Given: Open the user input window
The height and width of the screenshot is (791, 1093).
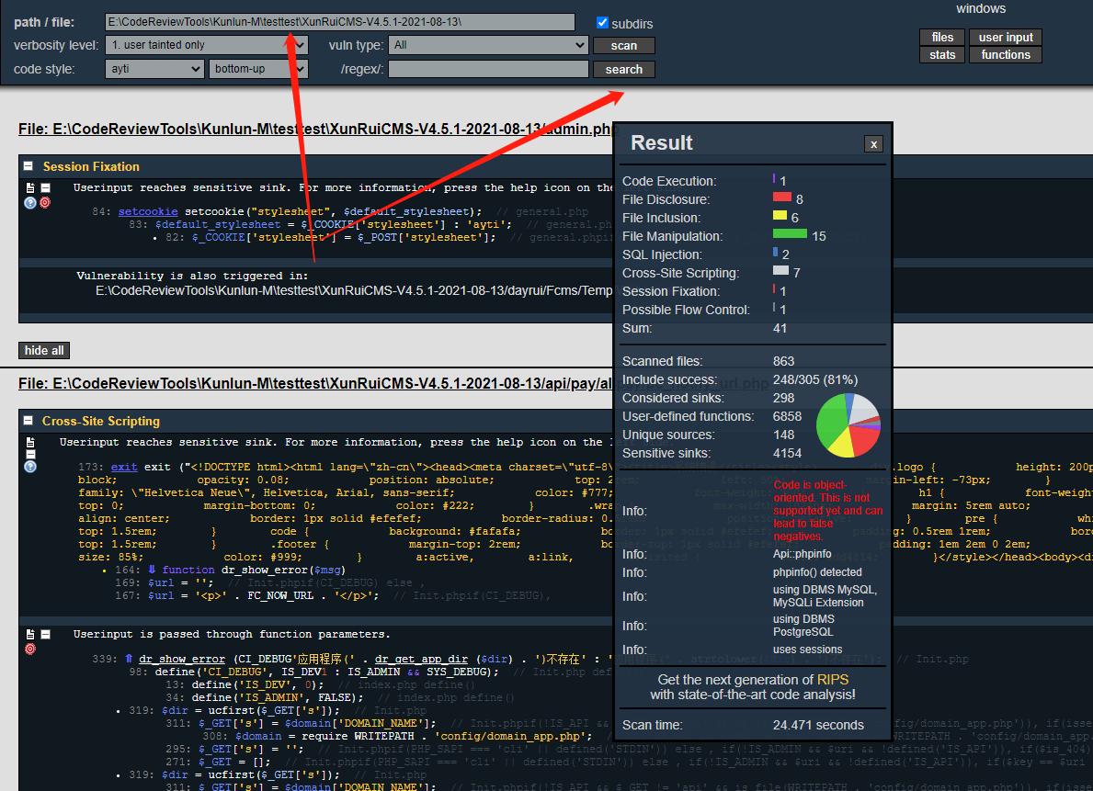Looking at the screenshot, I should (1005, 37).
